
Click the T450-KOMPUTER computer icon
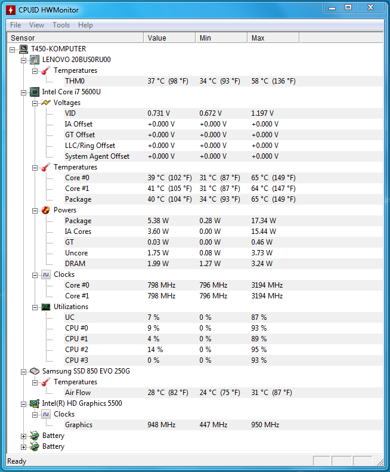(x=23, y=49)
